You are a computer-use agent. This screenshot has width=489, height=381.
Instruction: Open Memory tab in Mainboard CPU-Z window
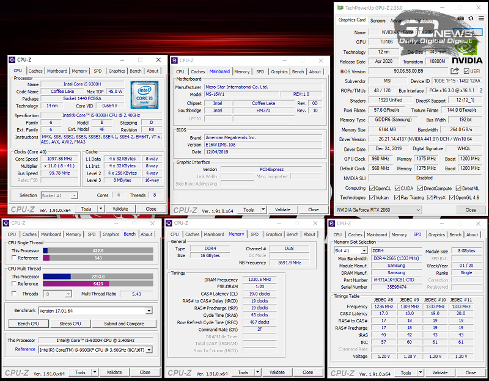coord(241,71)
